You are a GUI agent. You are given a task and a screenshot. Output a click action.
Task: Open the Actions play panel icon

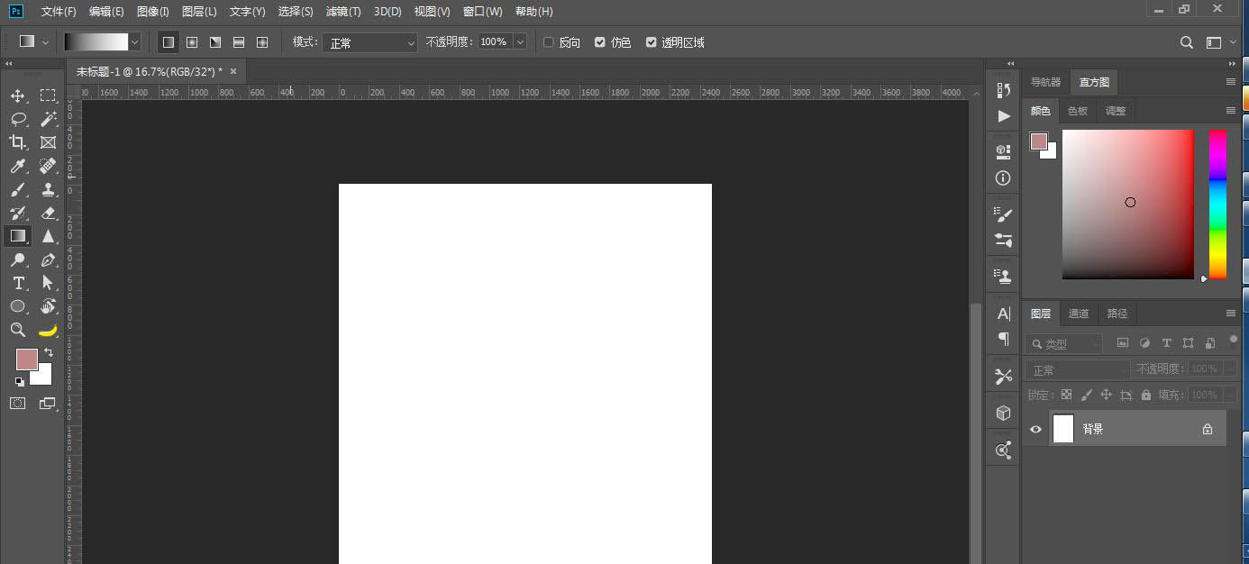(1003, 116)
